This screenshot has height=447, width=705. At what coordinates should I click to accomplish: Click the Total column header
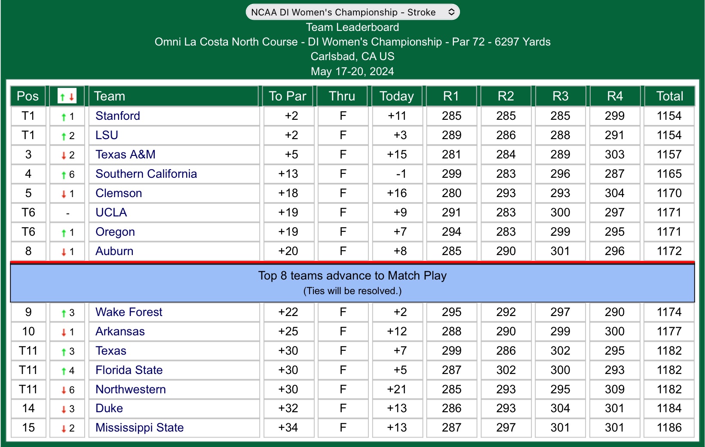669,96
